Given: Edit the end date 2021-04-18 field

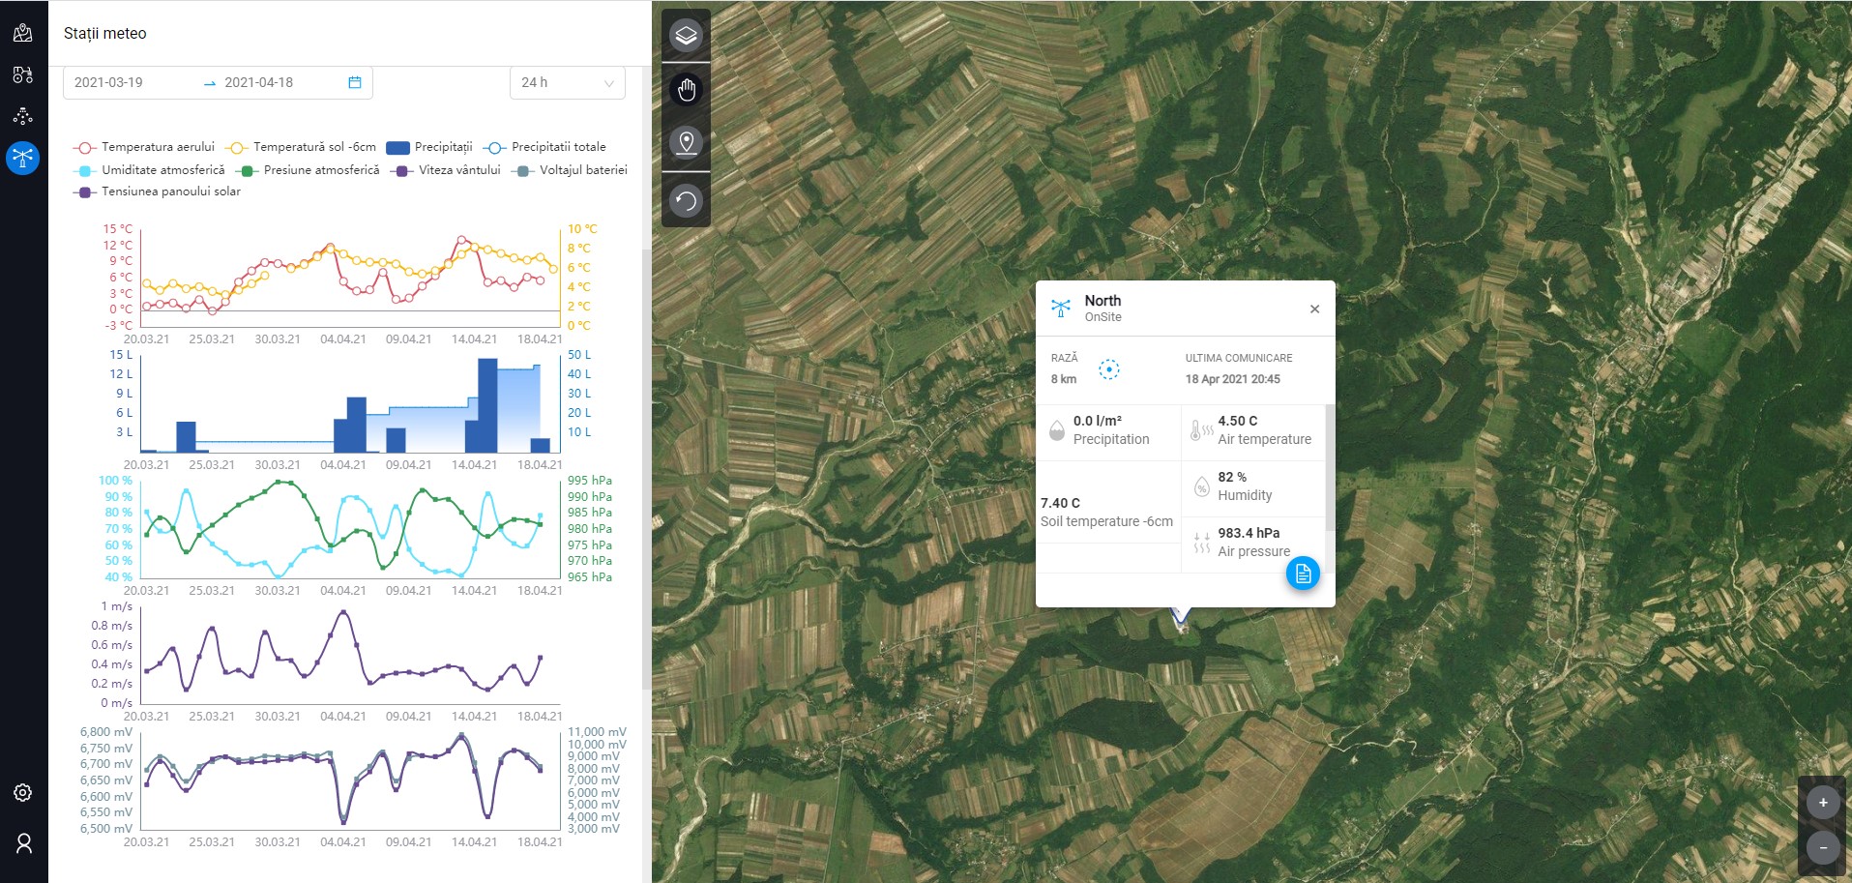Looking at the screenshot, I should (258, 82).
